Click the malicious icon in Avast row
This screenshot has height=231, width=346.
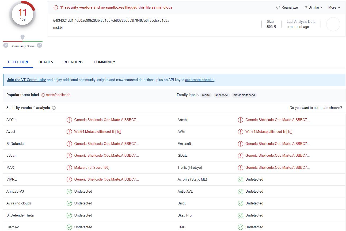click(x=69, y=132)
